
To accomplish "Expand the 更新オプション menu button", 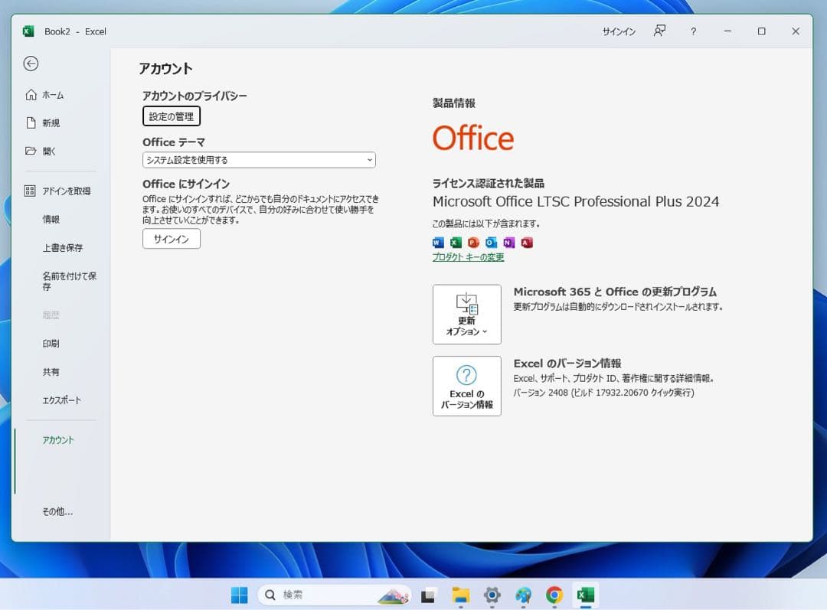I will click(x=467, y=315).
